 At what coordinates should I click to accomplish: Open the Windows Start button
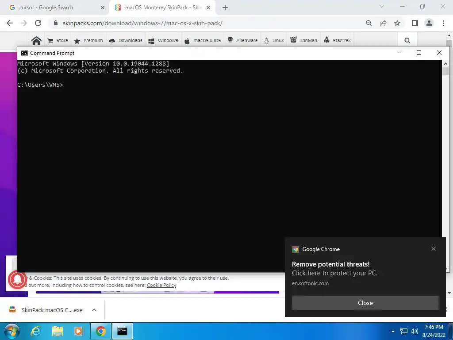12,331
